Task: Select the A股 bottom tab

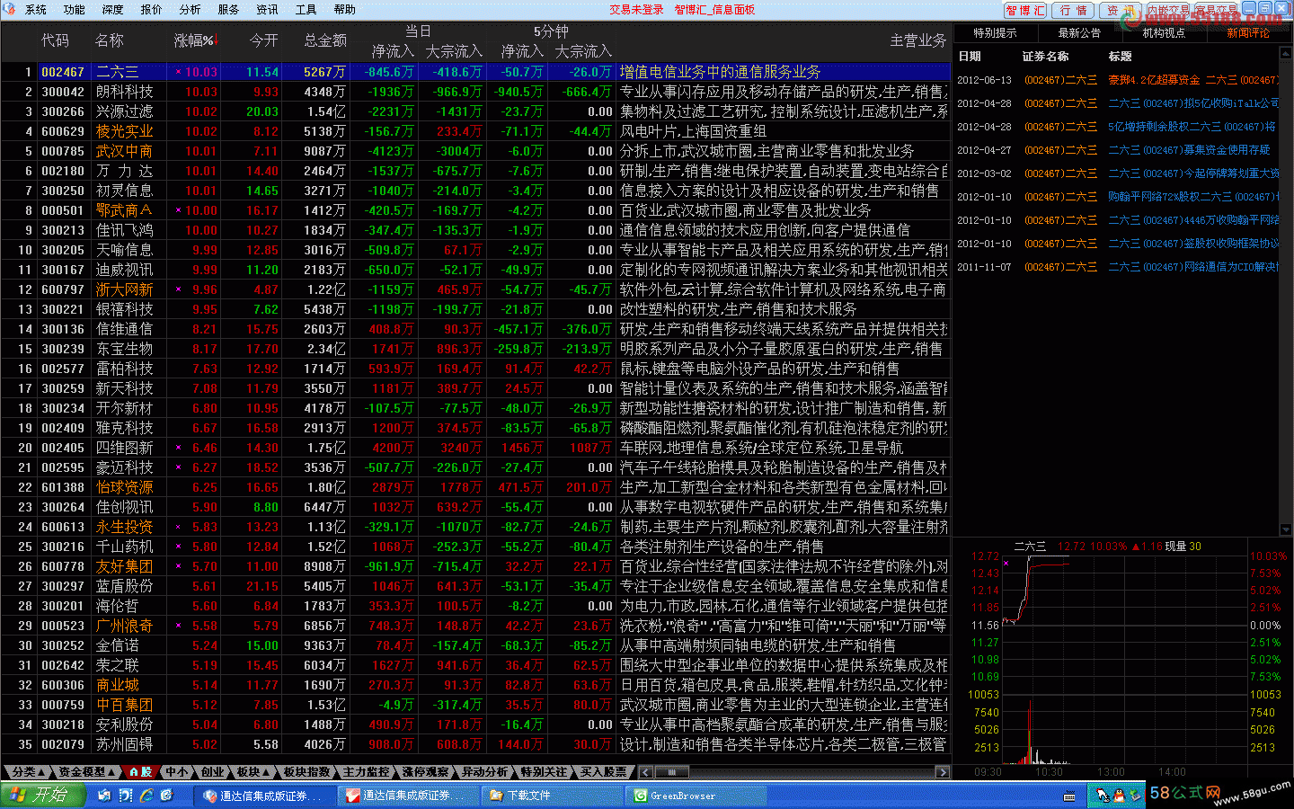Action: coord(139,772)
